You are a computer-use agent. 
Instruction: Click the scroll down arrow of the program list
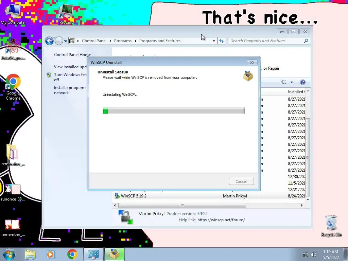click(308, 200)
